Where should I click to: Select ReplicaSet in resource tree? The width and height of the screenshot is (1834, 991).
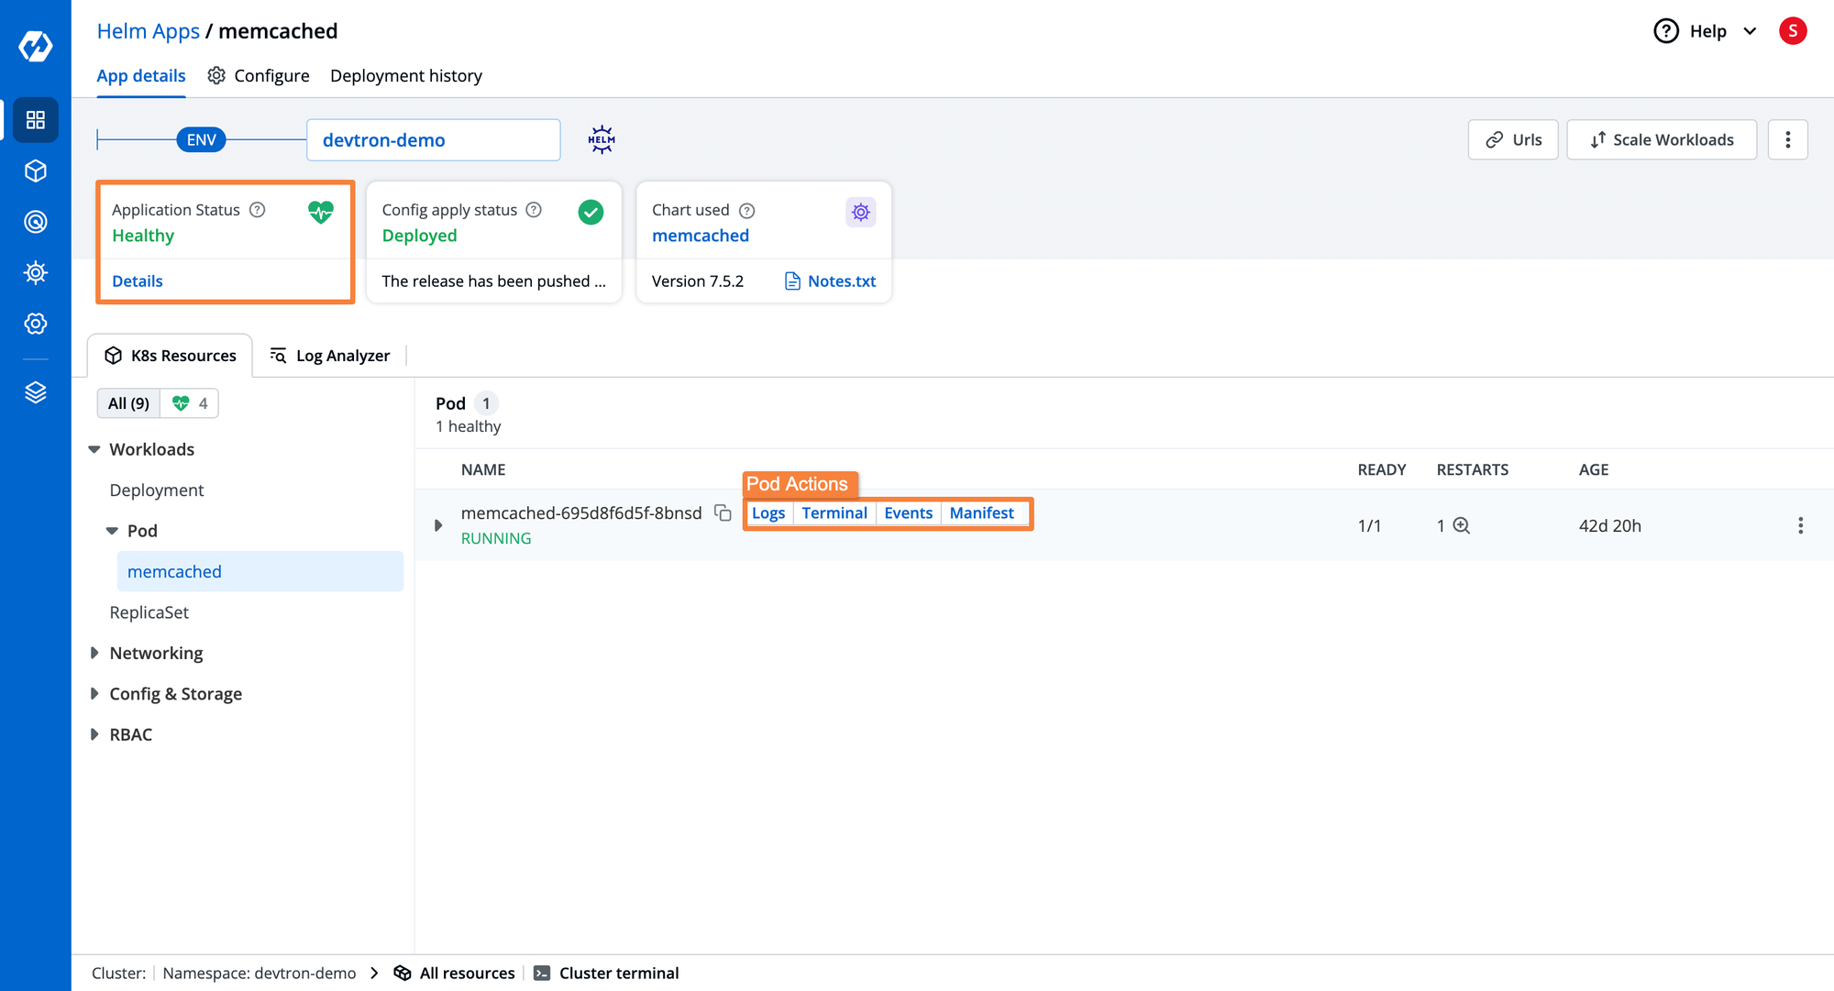click(x=149, y=612)
